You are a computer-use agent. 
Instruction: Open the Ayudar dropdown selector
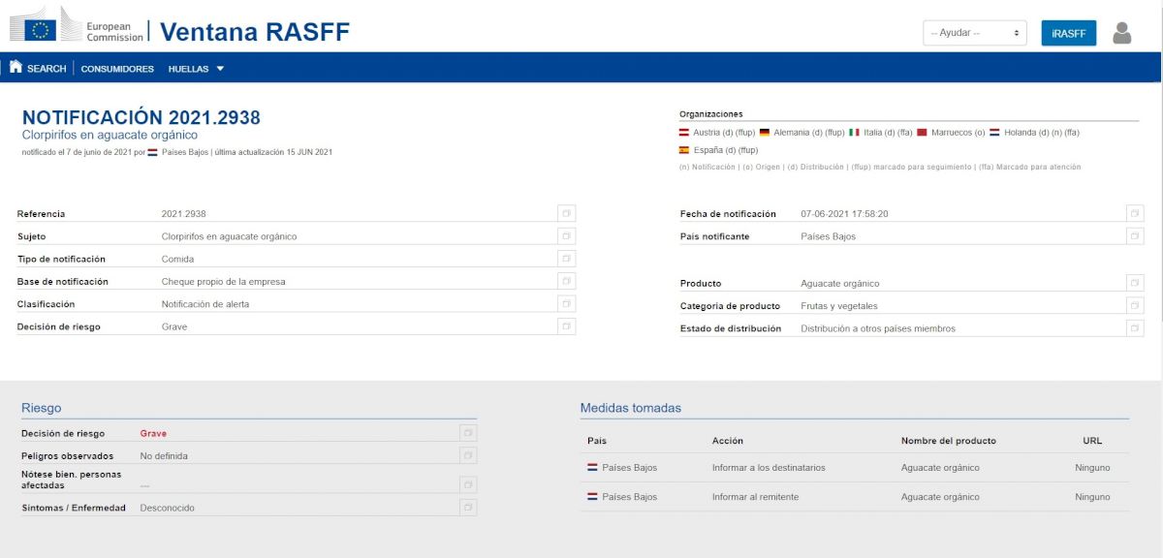pyautogui.click(x=974, y=33)
